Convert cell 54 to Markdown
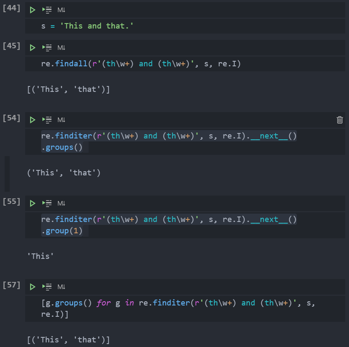The width and height of the screenshot is (349, 347). (x=61, y=120)
